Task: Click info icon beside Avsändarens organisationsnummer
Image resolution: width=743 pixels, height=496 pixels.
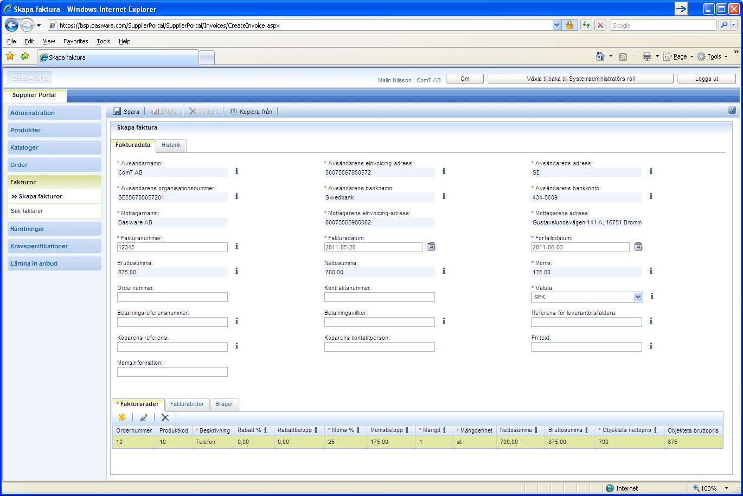Action: click(x=236, y=196)
